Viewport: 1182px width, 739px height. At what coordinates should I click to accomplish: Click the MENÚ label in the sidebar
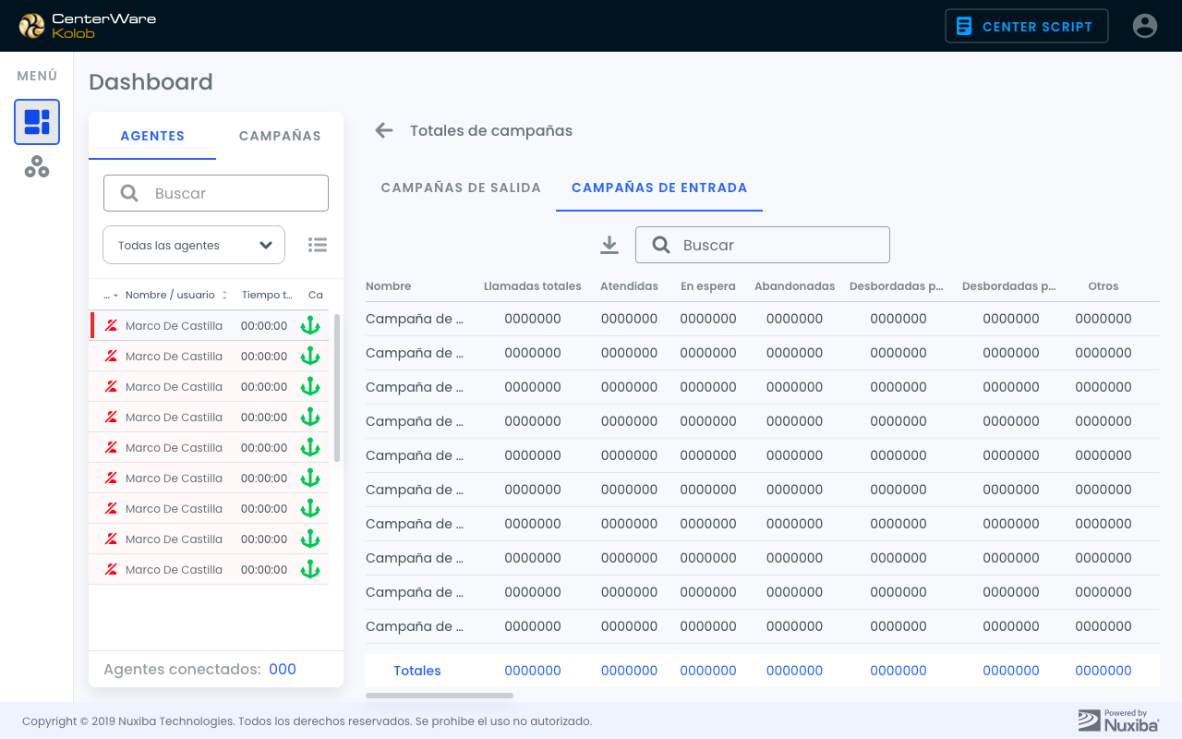coord(37,76)
